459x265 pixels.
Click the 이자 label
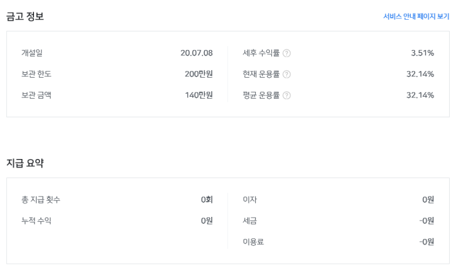250,200
